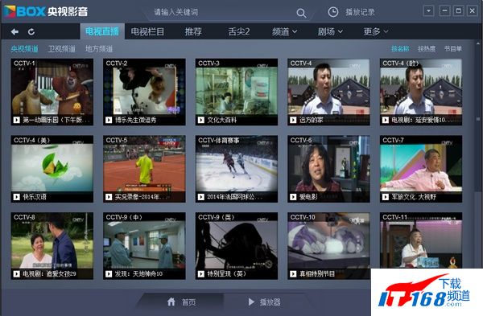Expand the 频道 dropdown menu
This screenshot has height=316, width=483.
click(x=284, y=31)
